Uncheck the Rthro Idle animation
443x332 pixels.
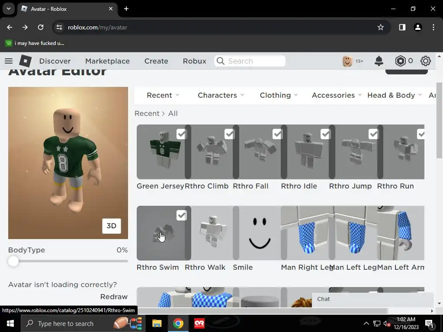click(x=325, y=134)
